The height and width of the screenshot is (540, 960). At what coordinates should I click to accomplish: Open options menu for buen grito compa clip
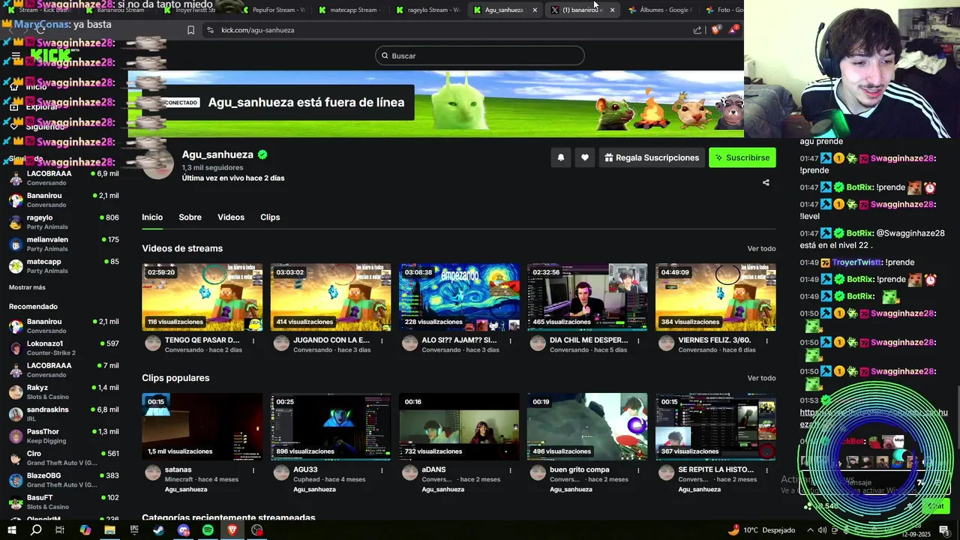(x=638, y=470)
